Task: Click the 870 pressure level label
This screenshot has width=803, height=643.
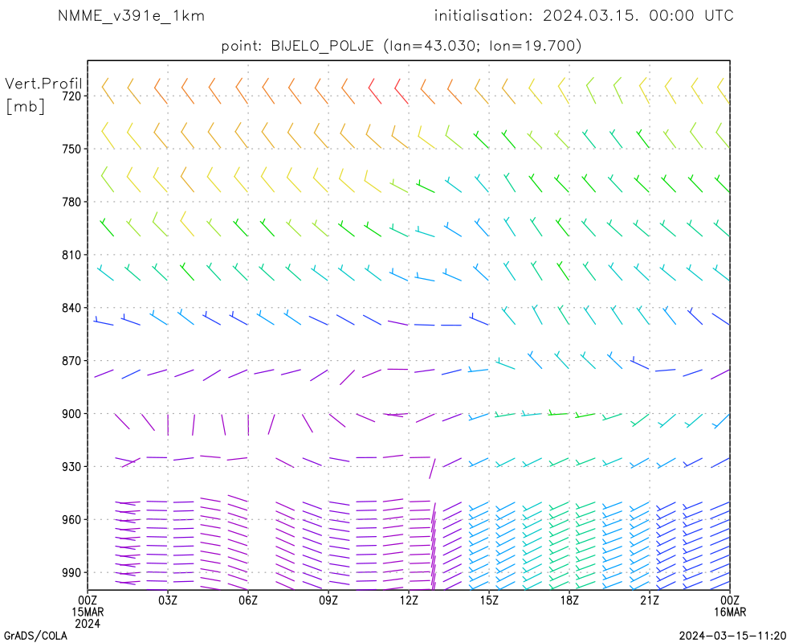Action: point(71,361)
